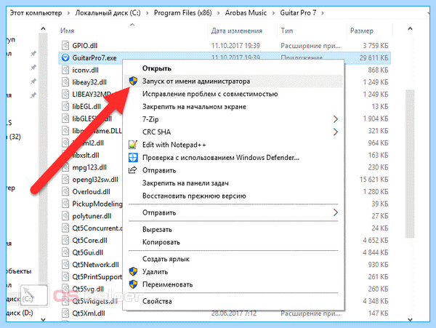Click the shield icon beside Удалить
The height and width of the screenshot is (328, 436).
(x=133, y=271)
